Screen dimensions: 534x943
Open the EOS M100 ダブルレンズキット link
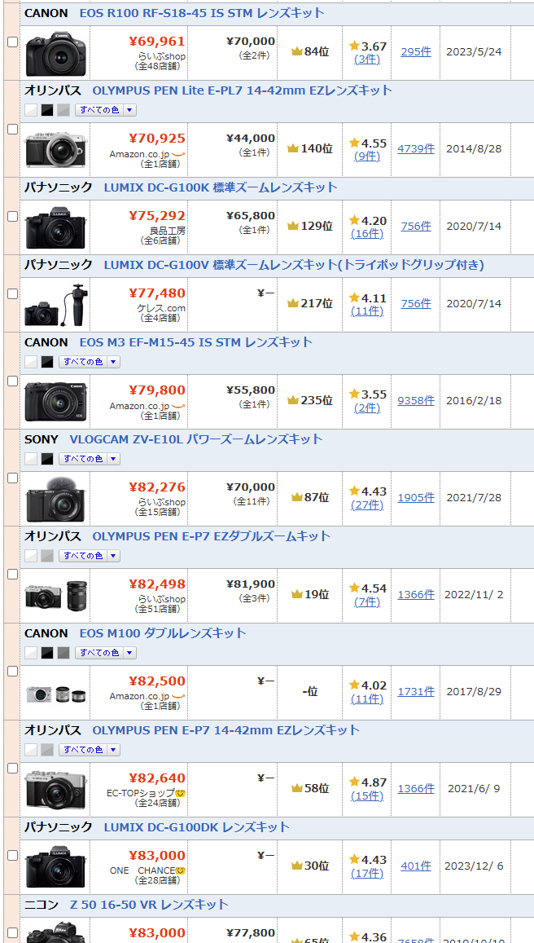[x=163, y=633]
